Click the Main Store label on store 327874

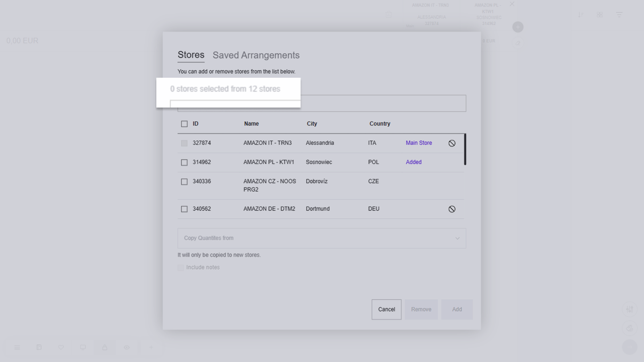(x=419, y=143)
